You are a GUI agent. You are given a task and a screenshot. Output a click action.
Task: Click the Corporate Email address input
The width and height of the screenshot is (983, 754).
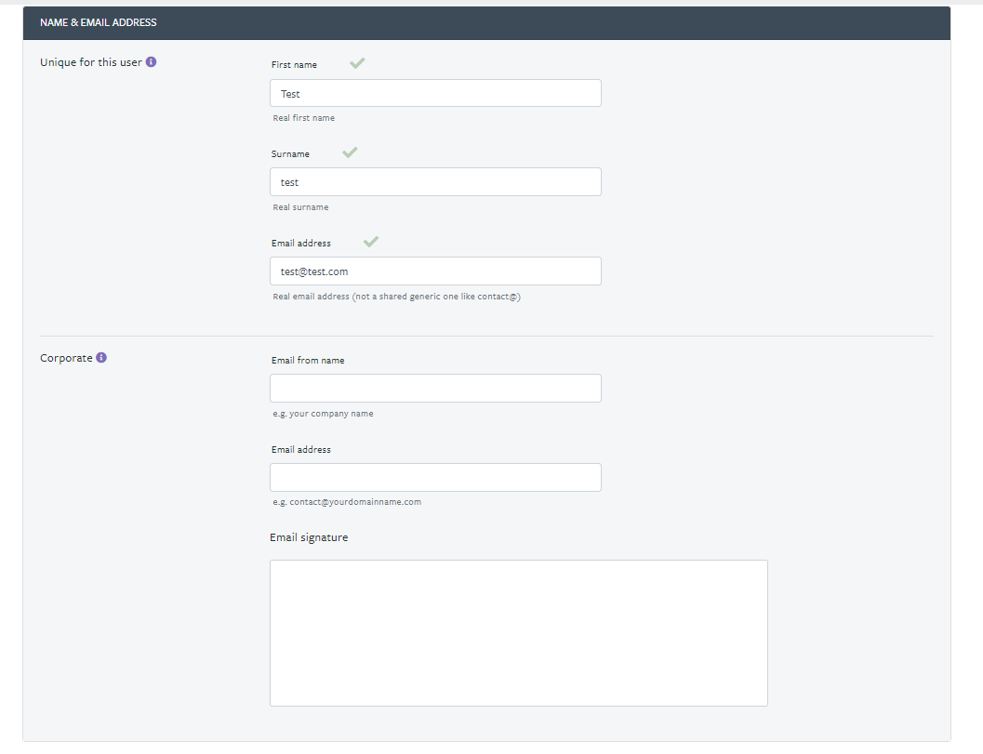[x=436, y=477]
